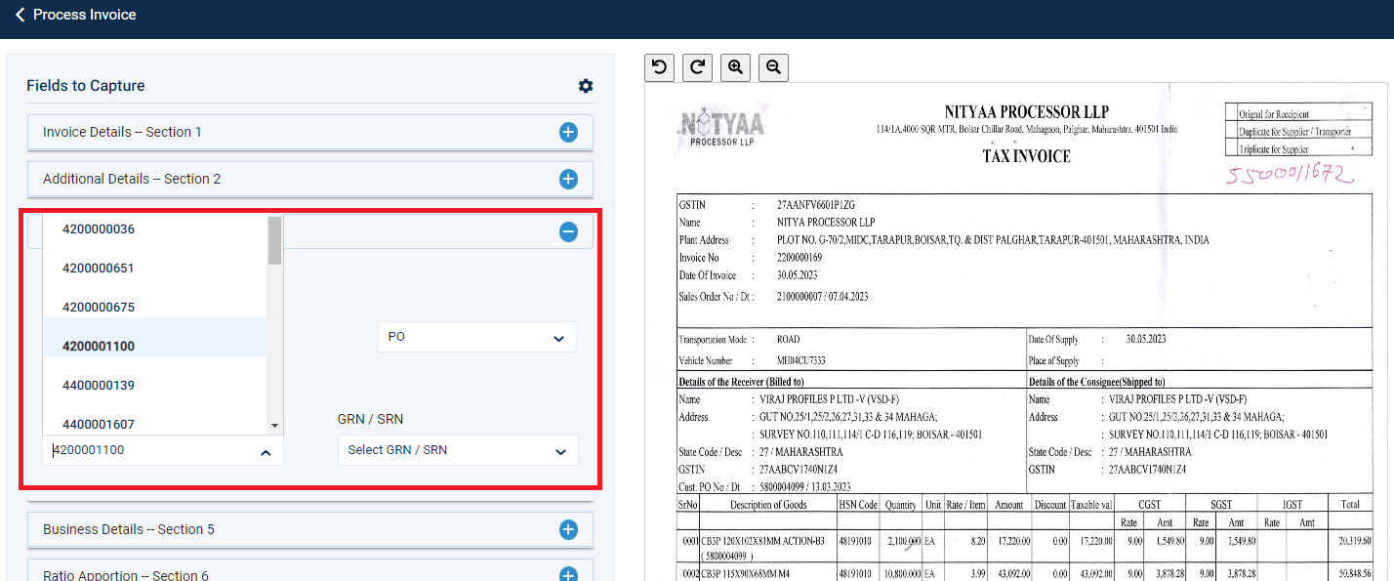
Task: Select 4200000036 from the list
Action: (154, 229)
